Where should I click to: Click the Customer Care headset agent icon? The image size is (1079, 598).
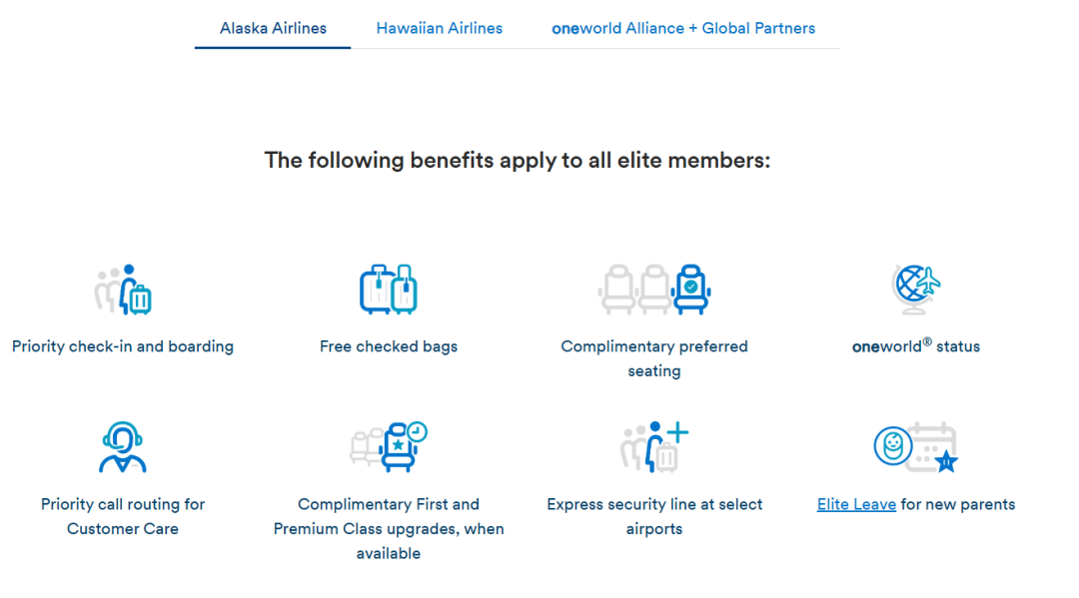click(x=123, y=446)
